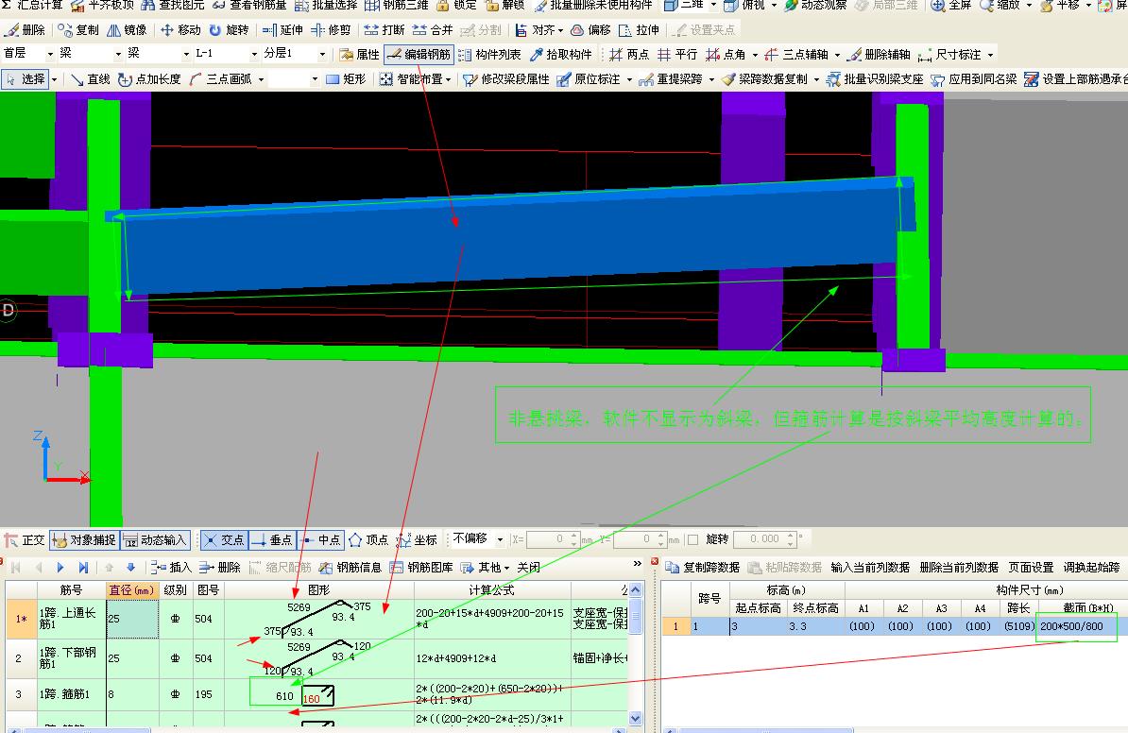This screenshot has width=1128, height=733.
Task: Select the 移动 (Move) tool
Action: [x=179, y=30]
